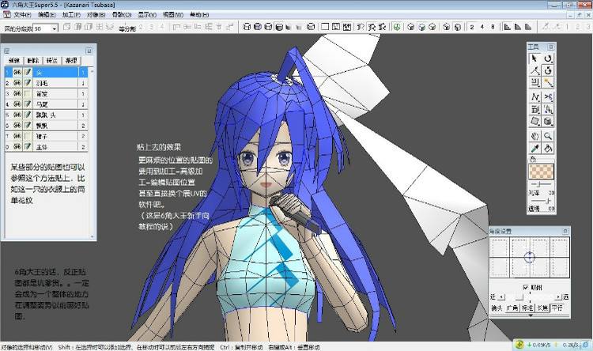The width and height of the screenshot is (593, 351).
Task: Expand camera panel using bottom triangle arrow
Action: coord(531,315)
